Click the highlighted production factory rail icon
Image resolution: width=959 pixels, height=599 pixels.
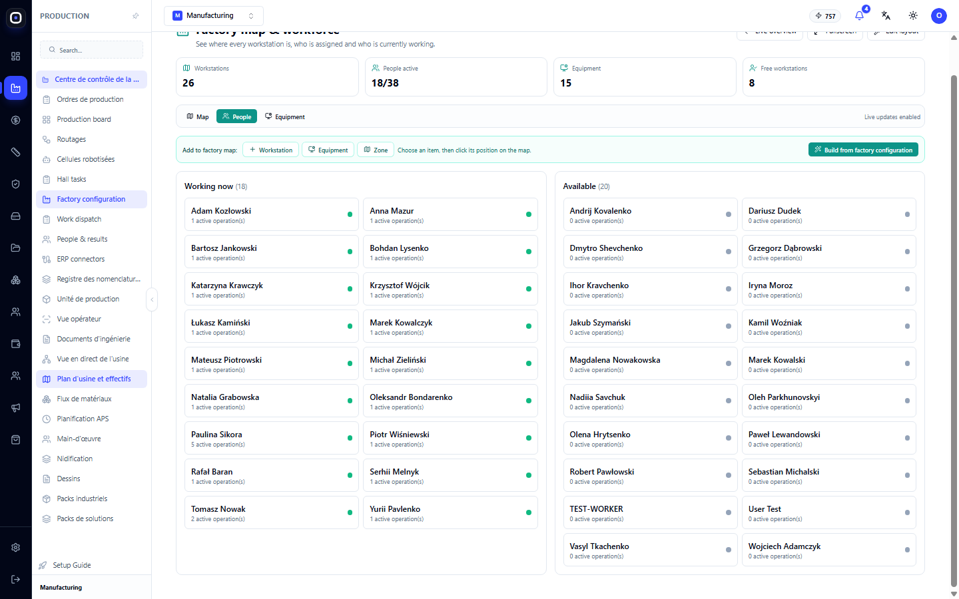coord(16,89)
